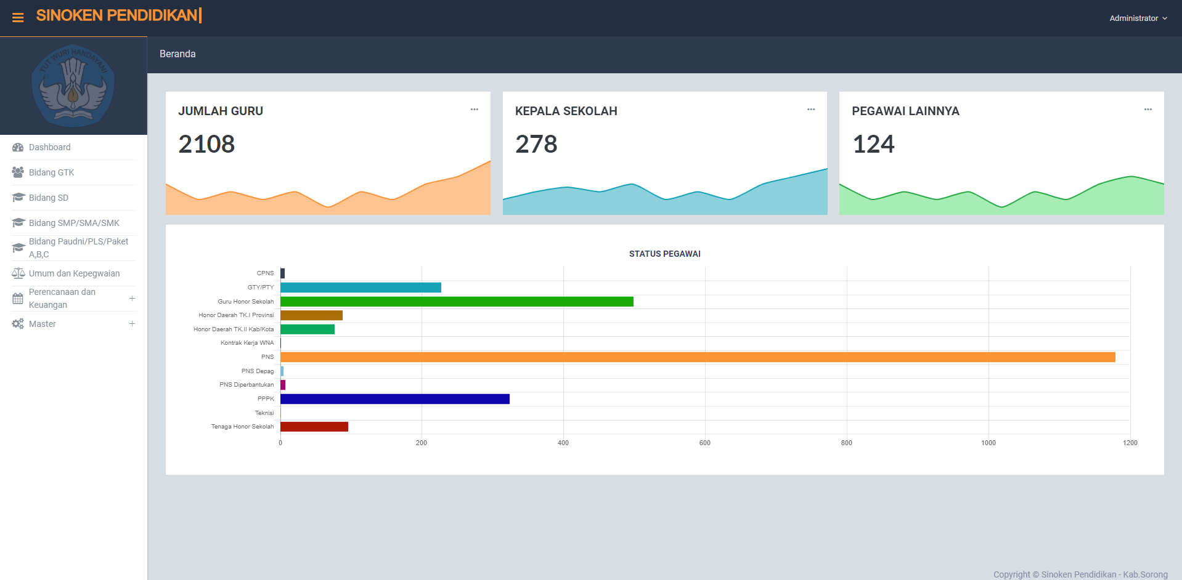Click the Dashboard gauge icon
Screen dimensions: 1182x580
(18, 147)
